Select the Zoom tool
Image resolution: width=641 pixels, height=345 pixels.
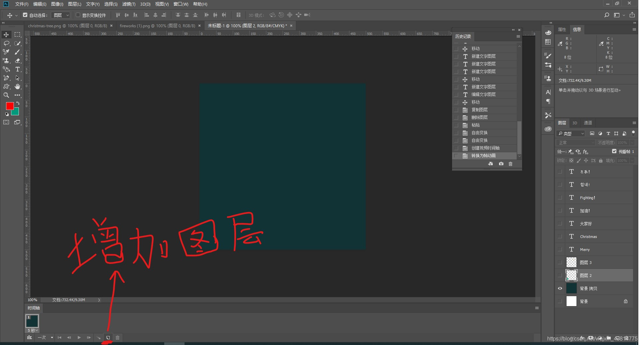tap(6, 95)
